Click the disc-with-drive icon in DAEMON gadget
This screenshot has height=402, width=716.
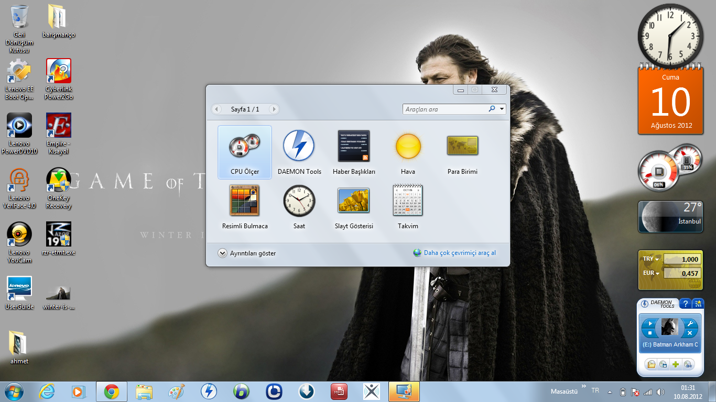point(664,364)
